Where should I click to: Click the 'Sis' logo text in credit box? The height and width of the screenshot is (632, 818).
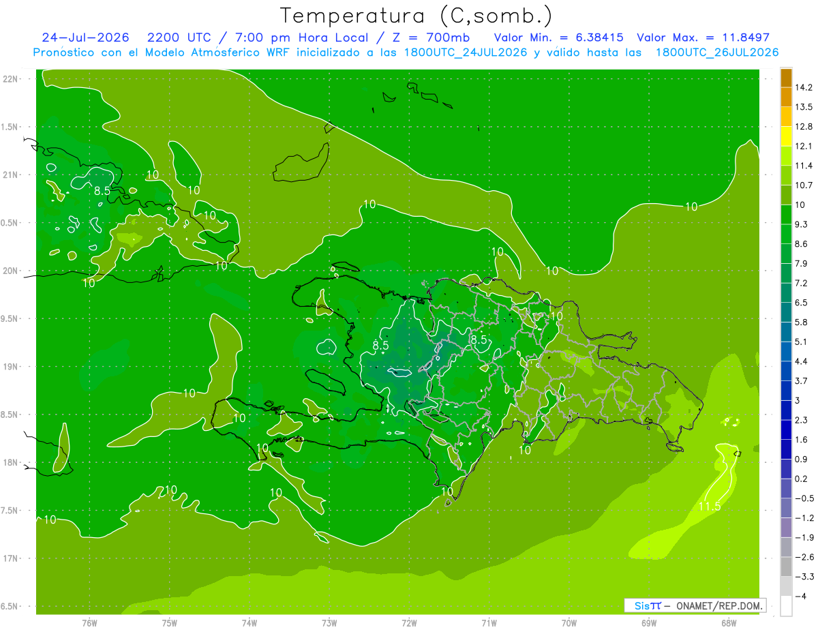click(642, 605)
